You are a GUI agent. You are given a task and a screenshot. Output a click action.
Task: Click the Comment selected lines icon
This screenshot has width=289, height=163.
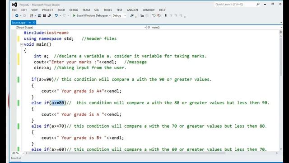154,16
